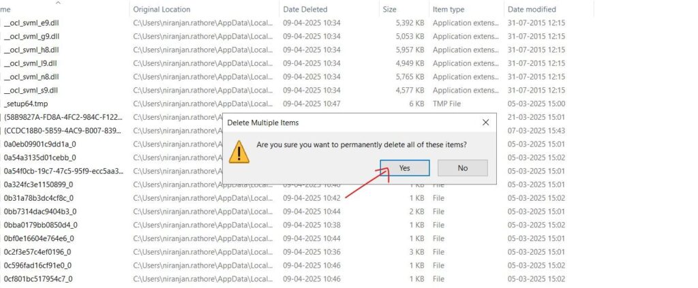Select file 0bba0179bb0850d4_0
This screenshot has width=698, height=288.
(x=40, y=225)
